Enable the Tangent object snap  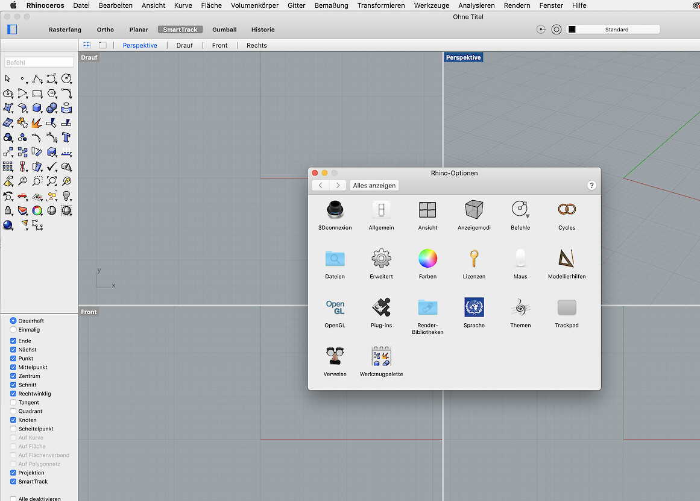click(x=13, y=402)
